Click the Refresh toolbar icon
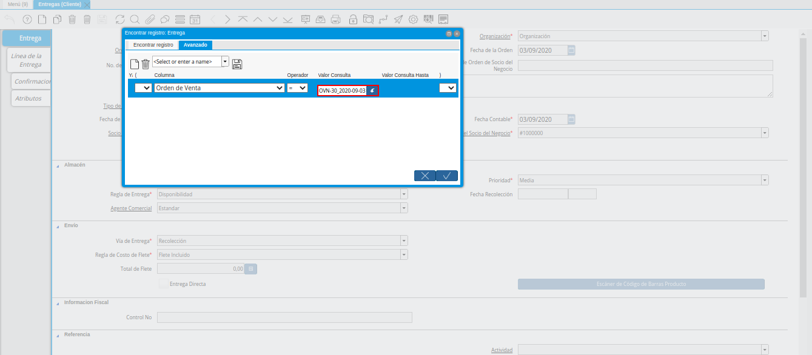812x355 pixels. (x=119, y=19)
